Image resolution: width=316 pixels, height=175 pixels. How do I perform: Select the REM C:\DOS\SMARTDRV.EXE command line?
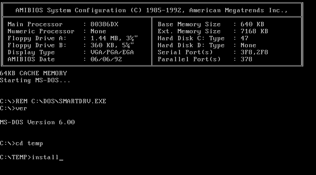[53, 101]
